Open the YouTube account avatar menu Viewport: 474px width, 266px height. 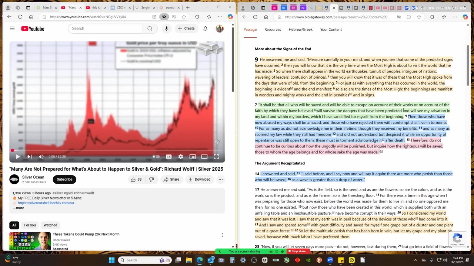pos(220,28)
